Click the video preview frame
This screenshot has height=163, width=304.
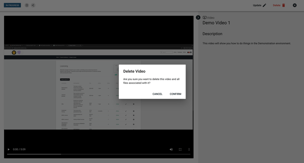pos(98,87)
